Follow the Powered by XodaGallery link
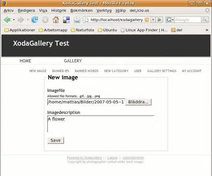Image resolution: width=212 pixels, height=176 pixels. coord(85,158)
